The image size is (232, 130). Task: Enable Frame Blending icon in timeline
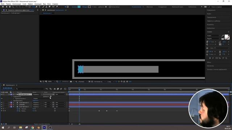(x=58, y=89)
